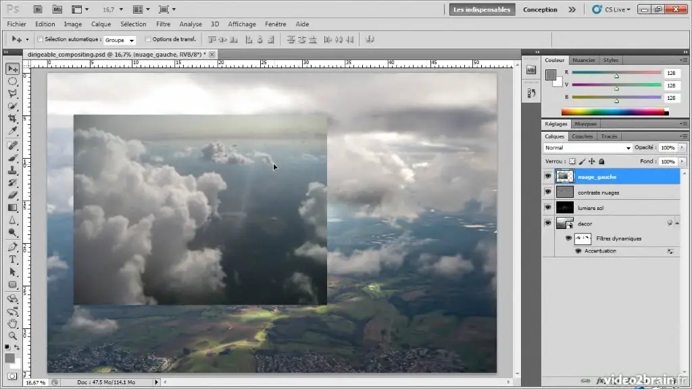Activate the Zoom magnifier tool

coord(12,336)
